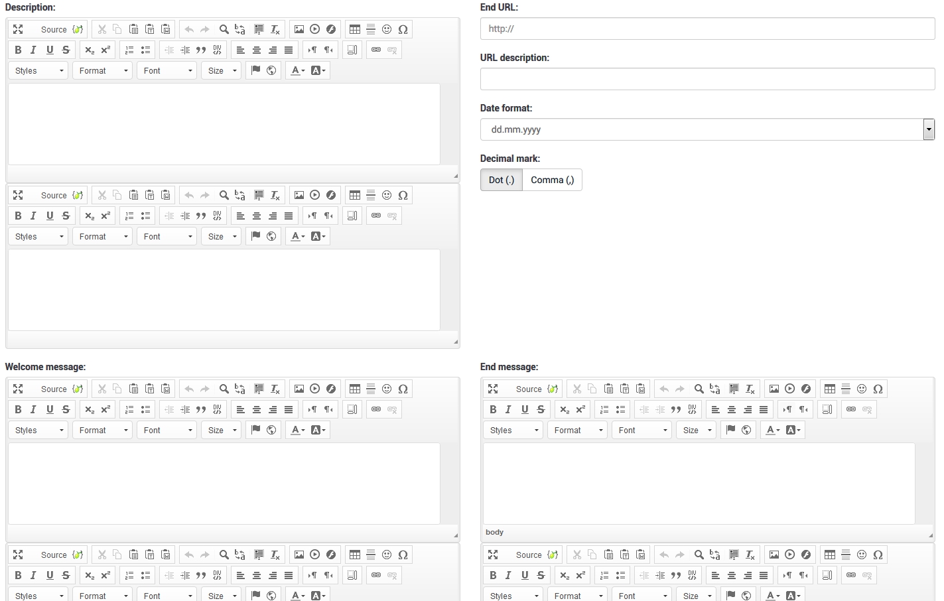Open Styles dropdown in upper Description editor

[x=38, y=70]
